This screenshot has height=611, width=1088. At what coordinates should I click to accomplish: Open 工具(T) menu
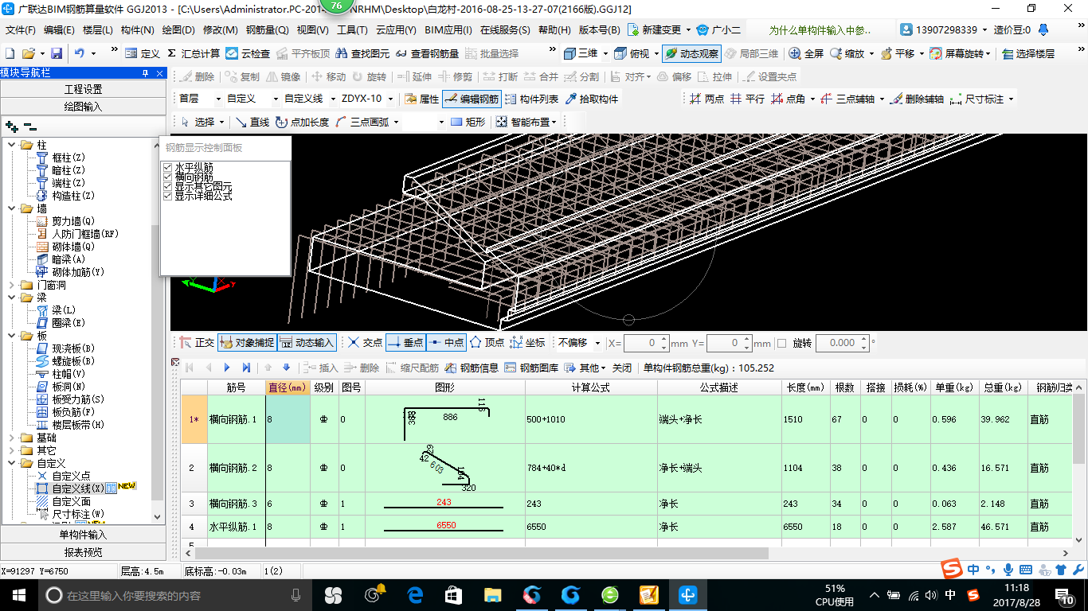click(352, 30)
